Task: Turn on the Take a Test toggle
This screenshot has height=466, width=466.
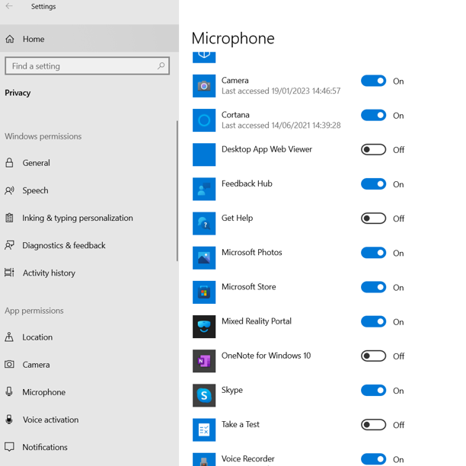Action: click(x=374, y=425)
